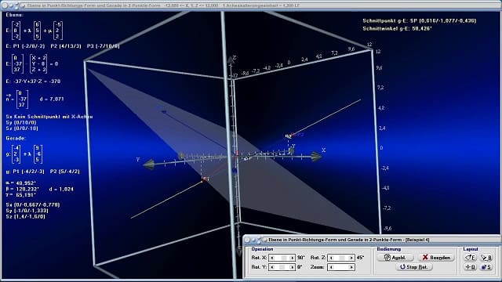The width and height of the screenshot is (502, 282).
Task: Click the Z axis arrowhead at top
Action: click(x=230, y=60)
